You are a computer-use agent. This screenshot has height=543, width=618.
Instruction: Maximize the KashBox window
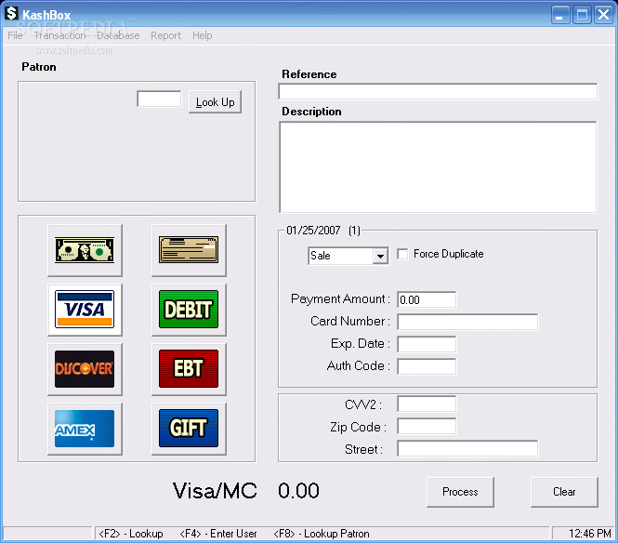pos(582,15)
